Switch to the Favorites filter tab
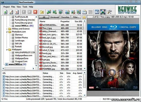 pos(65,17)
